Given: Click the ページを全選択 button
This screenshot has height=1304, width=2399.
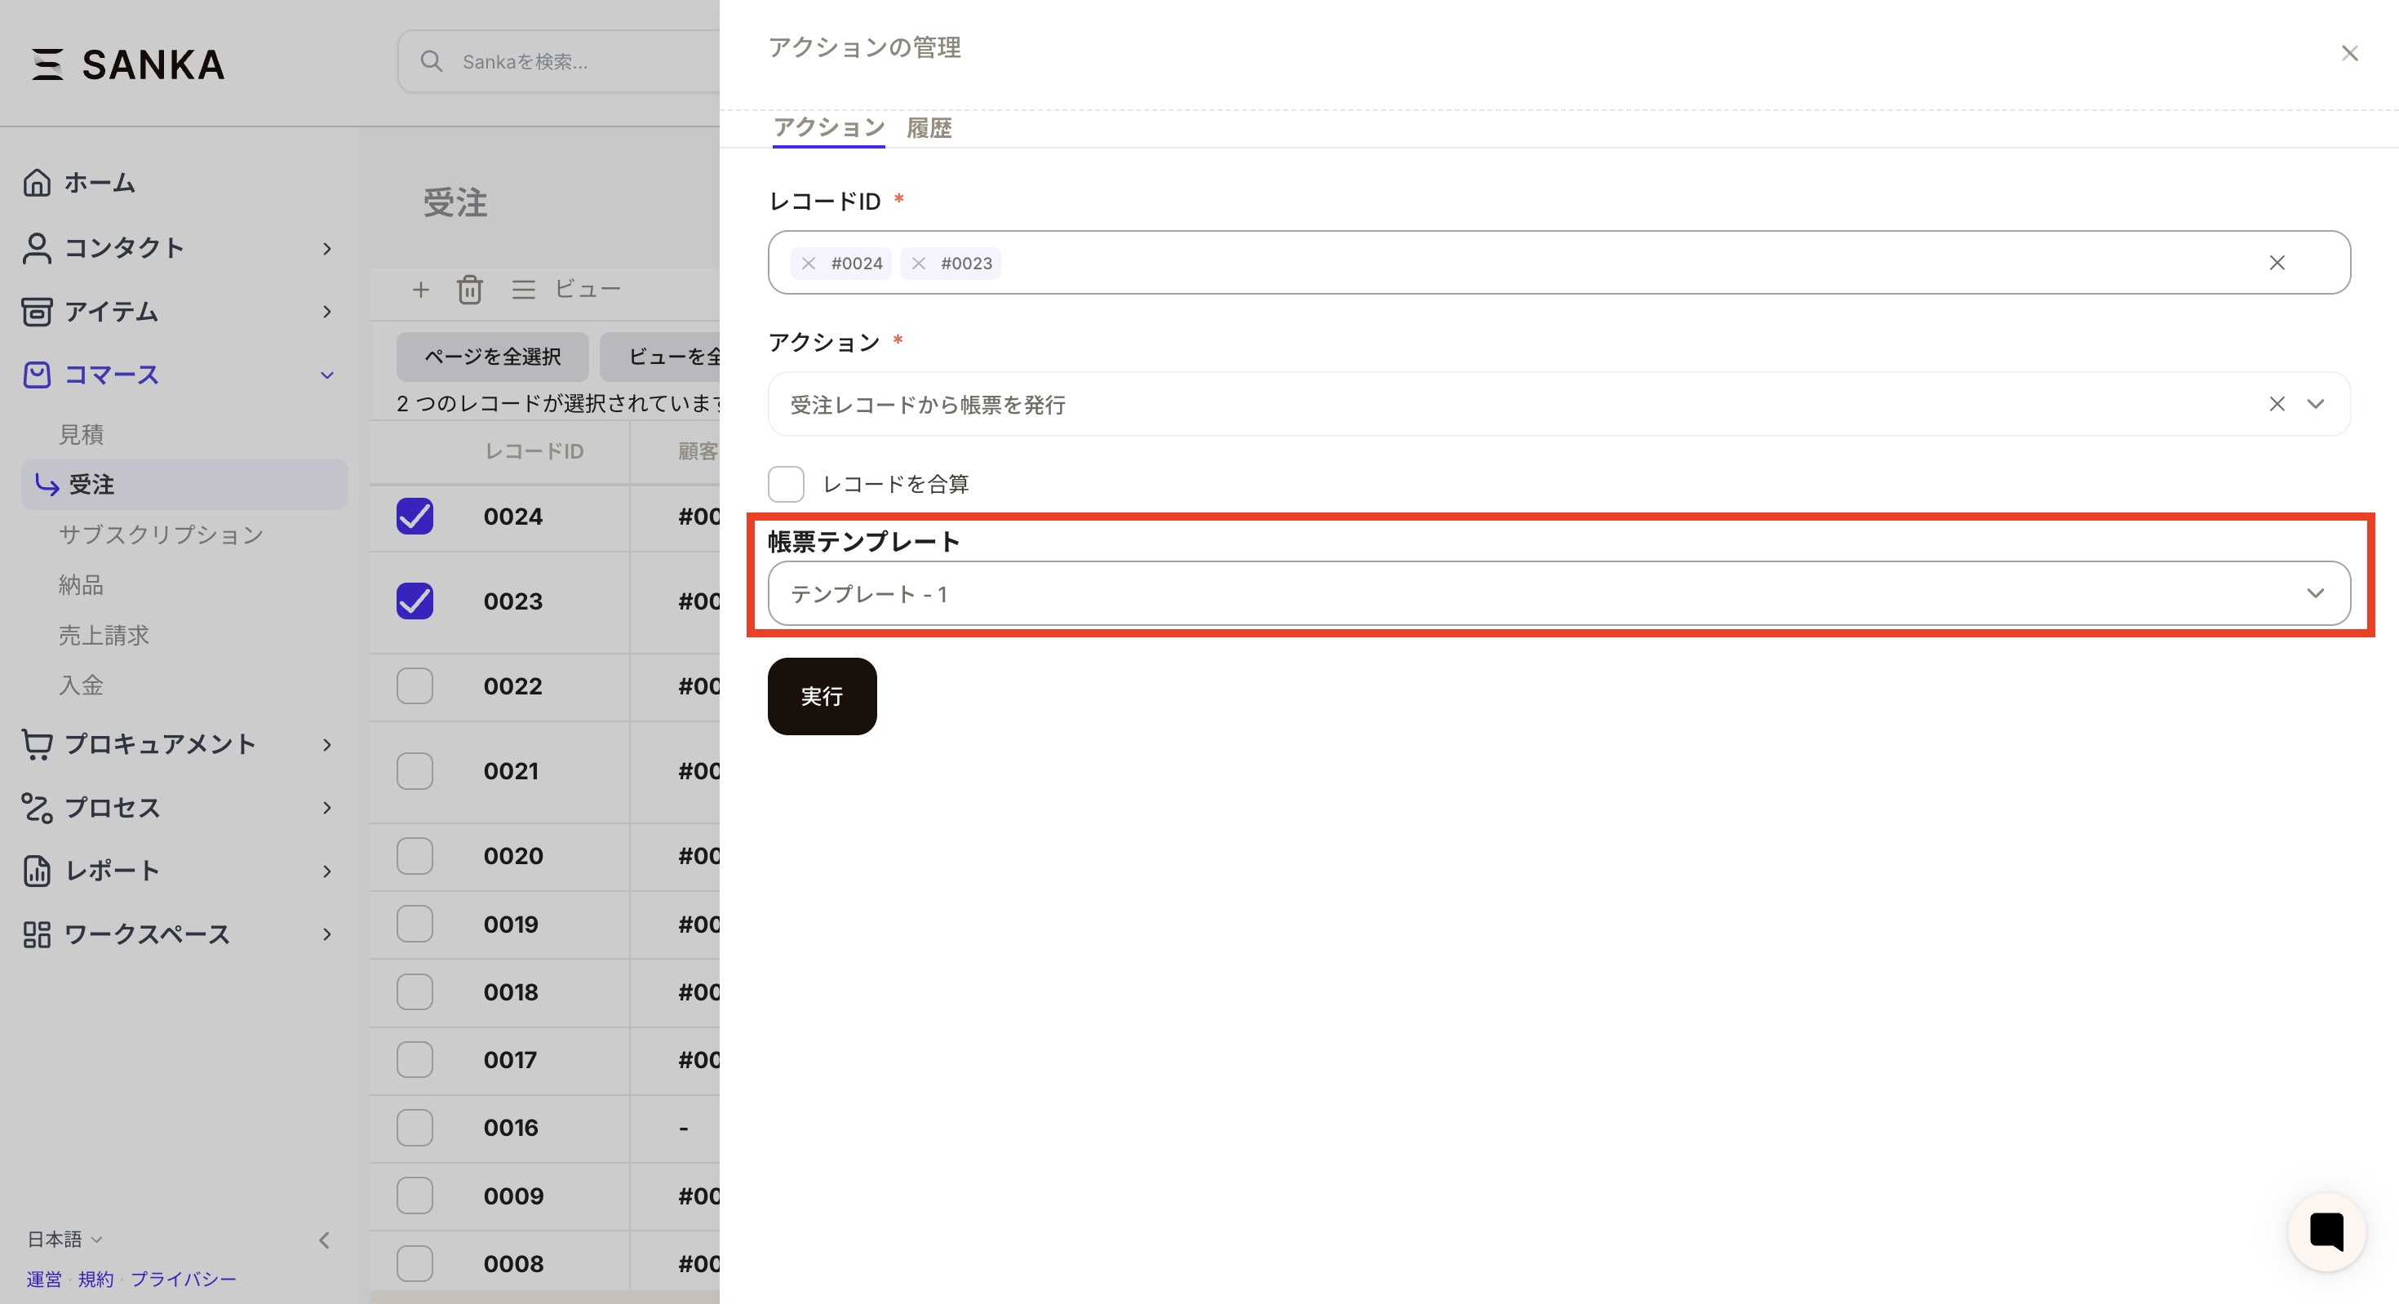Looking at the screenshot, I should (x=492, y=357).
